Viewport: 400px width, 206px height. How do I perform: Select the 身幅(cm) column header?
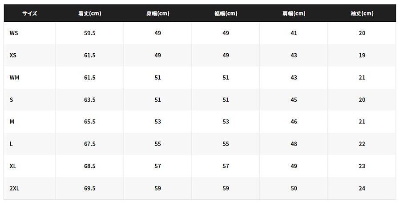tap(158, 13)
